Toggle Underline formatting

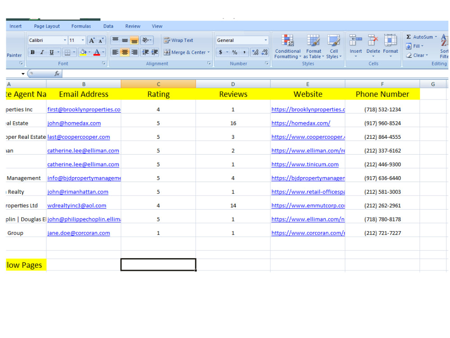51,52
